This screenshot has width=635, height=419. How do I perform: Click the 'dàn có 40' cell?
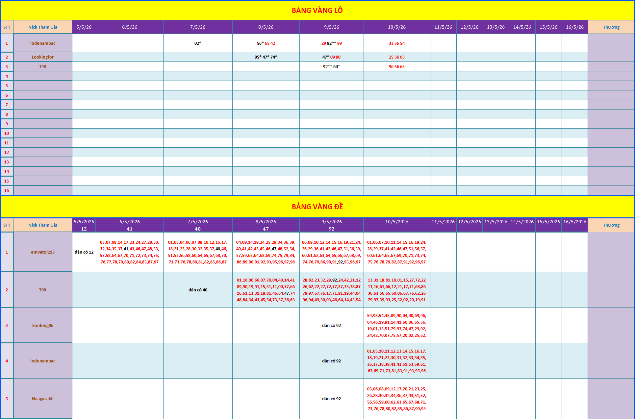pos(198,290)
